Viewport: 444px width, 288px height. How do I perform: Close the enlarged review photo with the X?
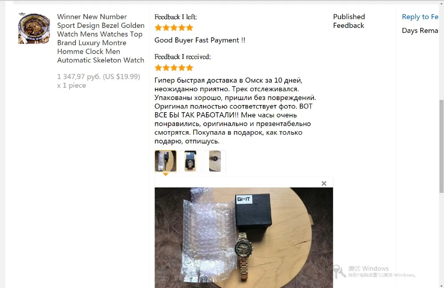click(324, 183)
